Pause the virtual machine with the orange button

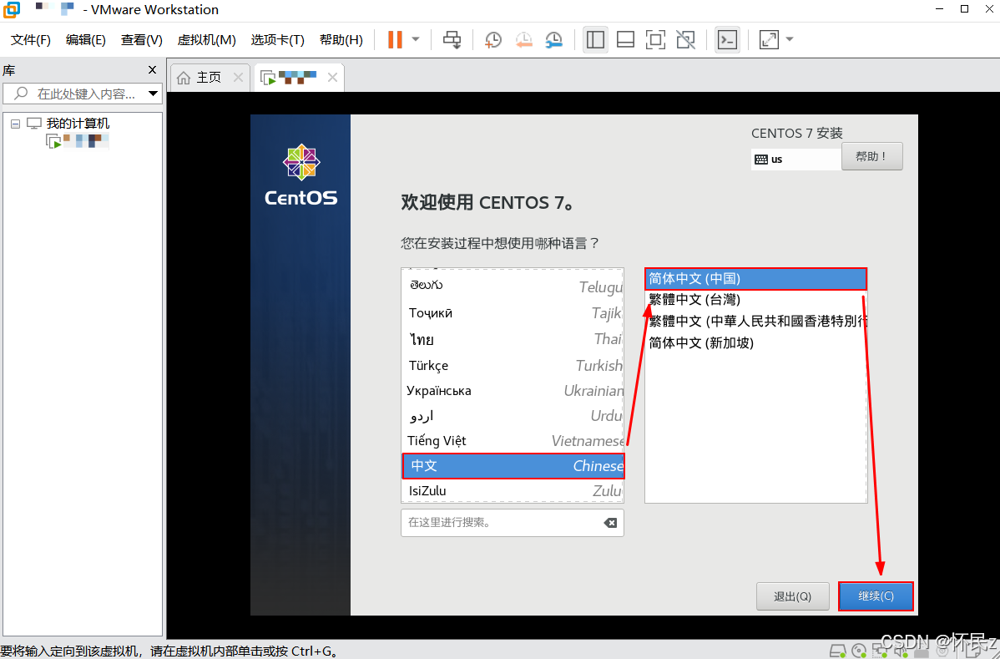pos(396,39)
